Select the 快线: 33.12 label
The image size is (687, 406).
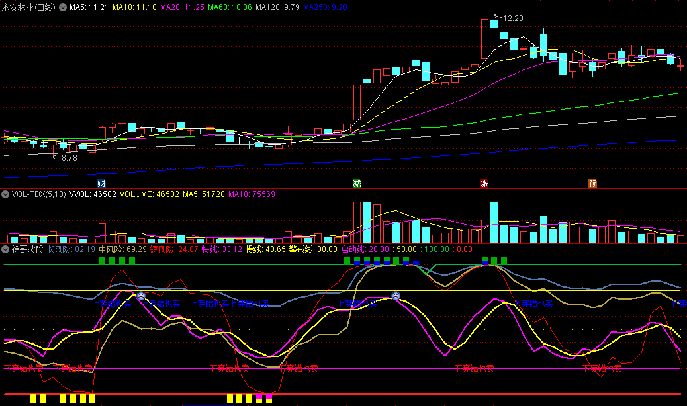click(x=222, y=249)
